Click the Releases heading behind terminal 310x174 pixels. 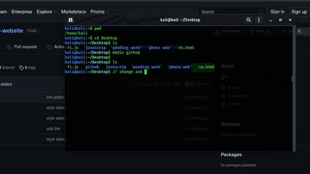231,124
